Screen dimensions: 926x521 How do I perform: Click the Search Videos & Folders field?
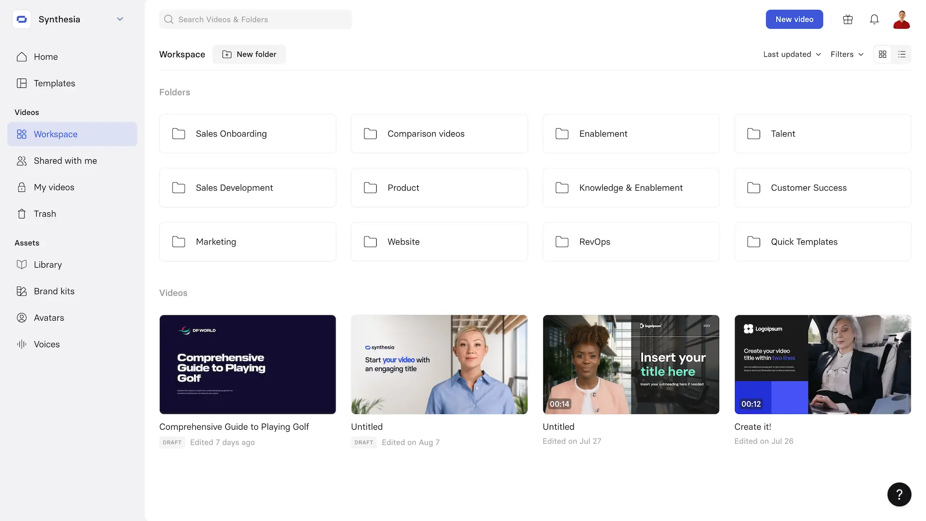(256, 19)
